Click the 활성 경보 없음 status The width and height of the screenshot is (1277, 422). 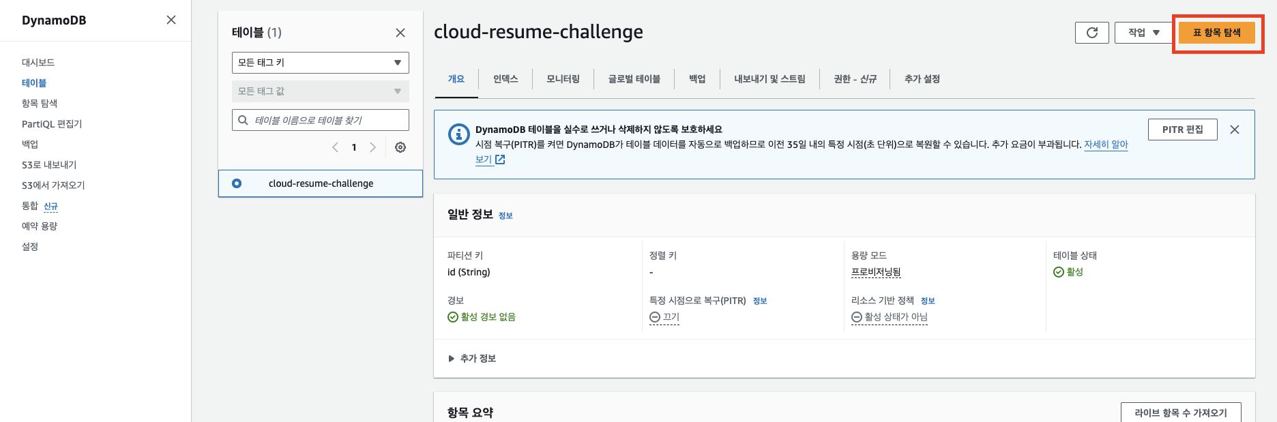(x=482, y=317)
